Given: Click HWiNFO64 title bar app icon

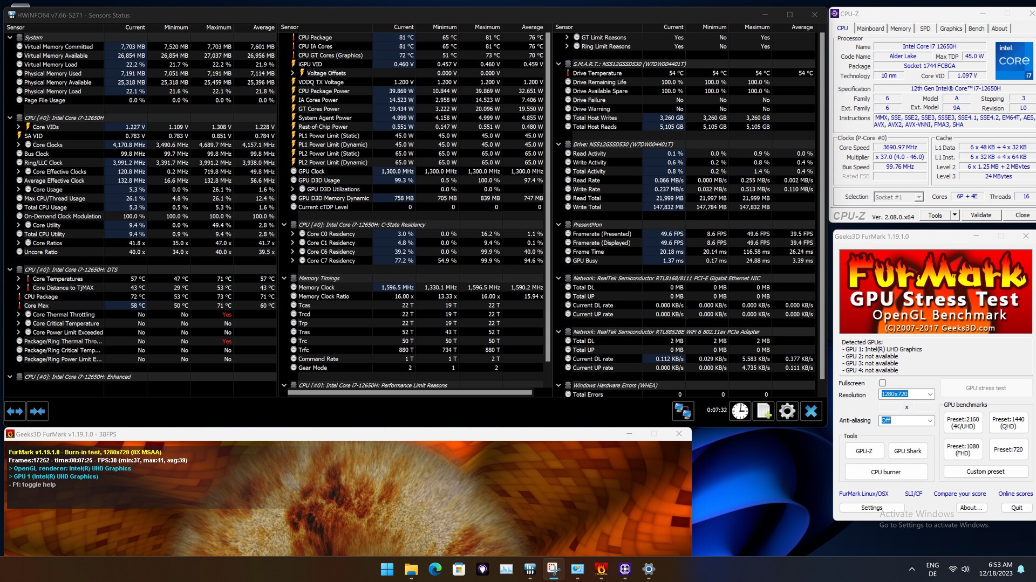Looking at the screenshot, I should pyautogui.click(x=11, y=15).
